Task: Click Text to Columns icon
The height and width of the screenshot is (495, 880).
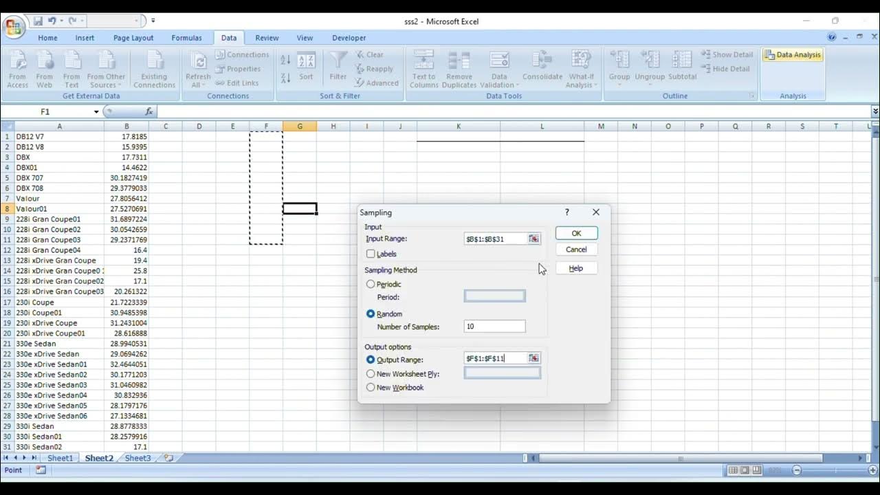Action: tap(423, 60)
